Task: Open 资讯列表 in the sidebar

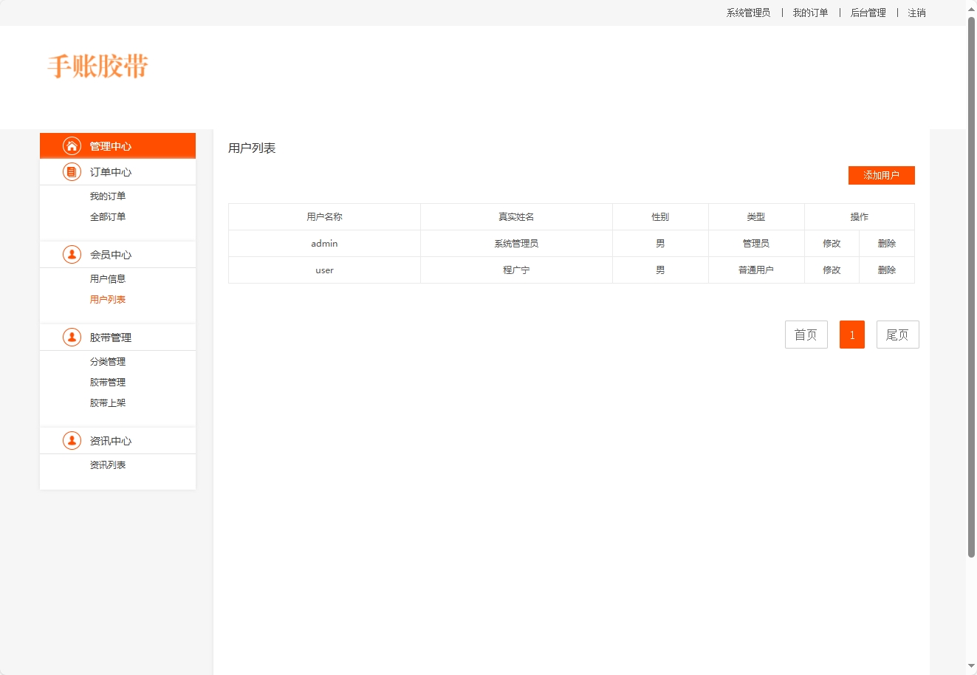Action: 108,465
